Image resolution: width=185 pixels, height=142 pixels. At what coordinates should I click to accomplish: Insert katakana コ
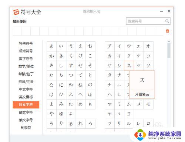[148, 56]
